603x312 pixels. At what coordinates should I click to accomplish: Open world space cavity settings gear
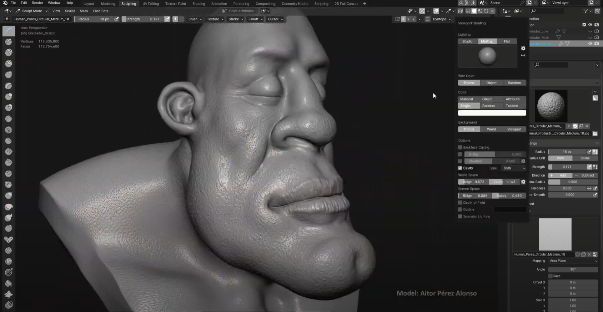pos(523,182)
